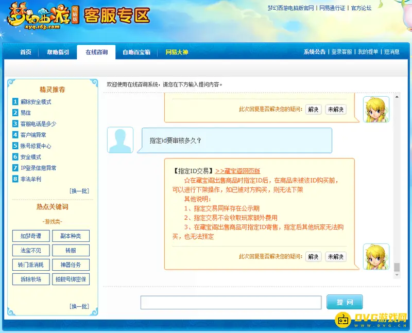412x333 pixels.
Task: Click the 神器任务 keyword button
Action: pyautogui.click(x=71, y=265)
